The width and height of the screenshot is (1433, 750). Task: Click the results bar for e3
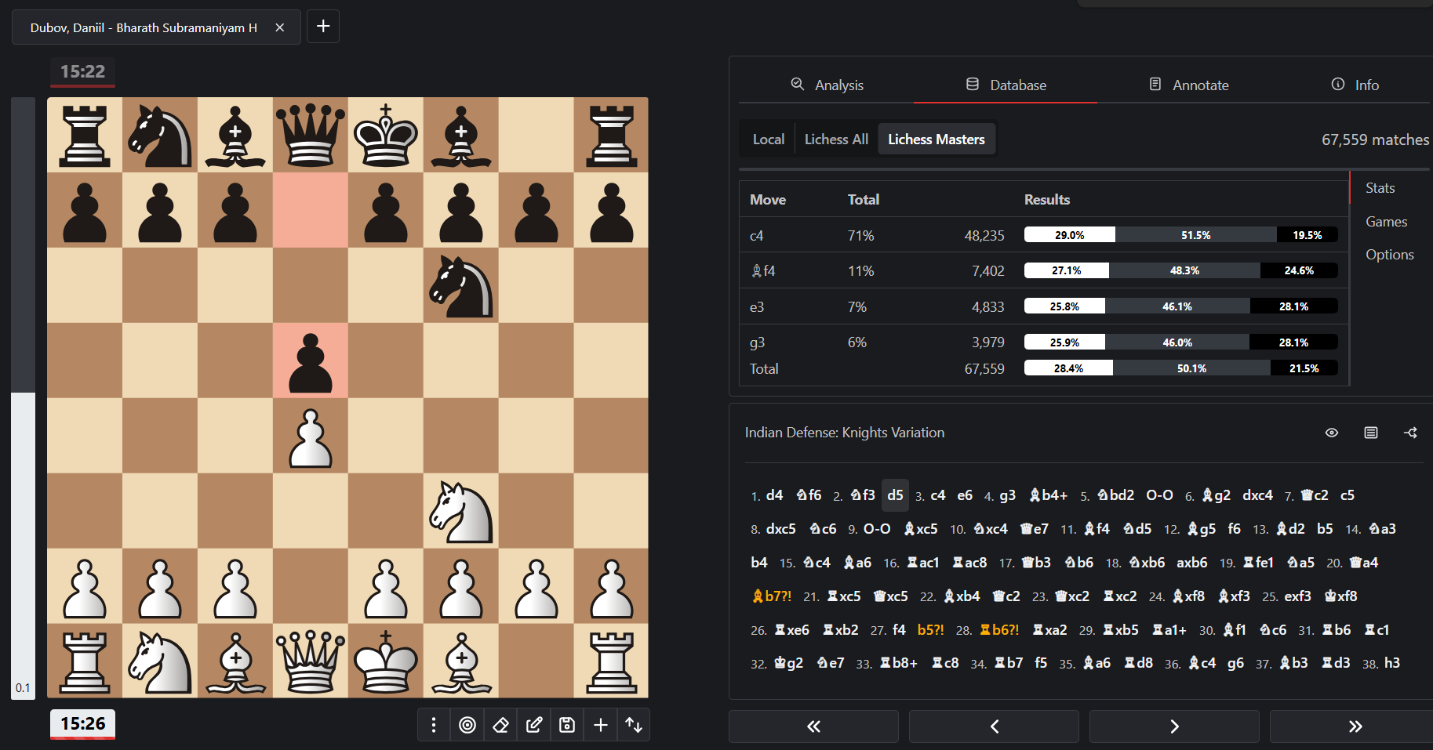point(1181,306)
